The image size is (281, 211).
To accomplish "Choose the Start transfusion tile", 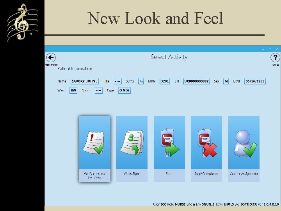I will tap(169, 149).
